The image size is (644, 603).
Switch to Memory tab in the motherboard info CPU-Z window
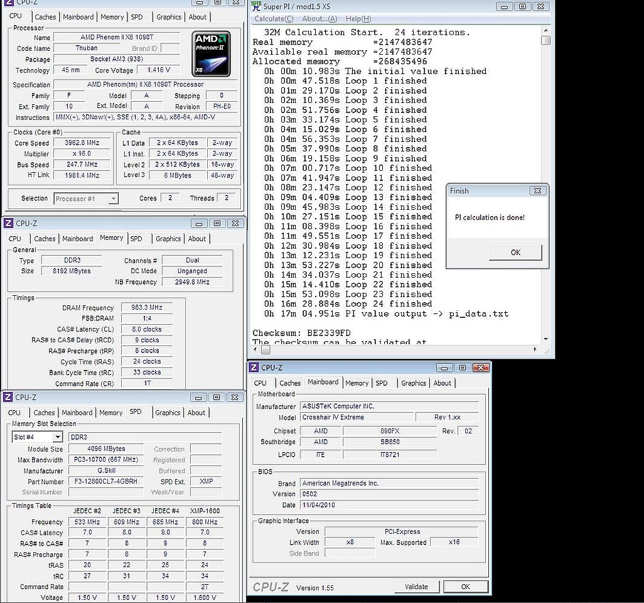[357, 383]
